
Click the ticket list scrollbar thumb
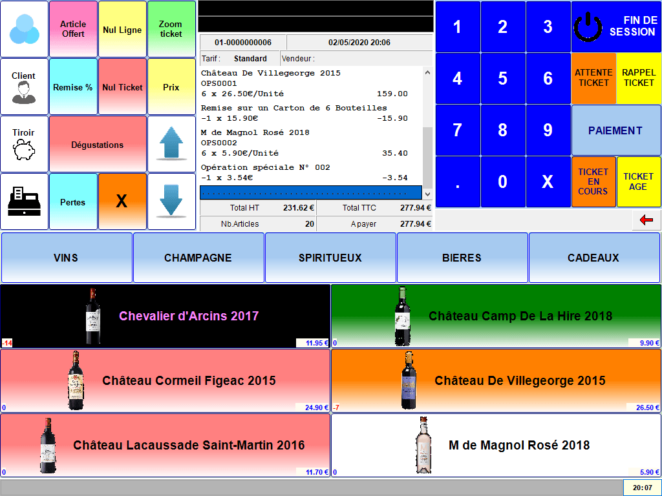(x=428, y=157)
